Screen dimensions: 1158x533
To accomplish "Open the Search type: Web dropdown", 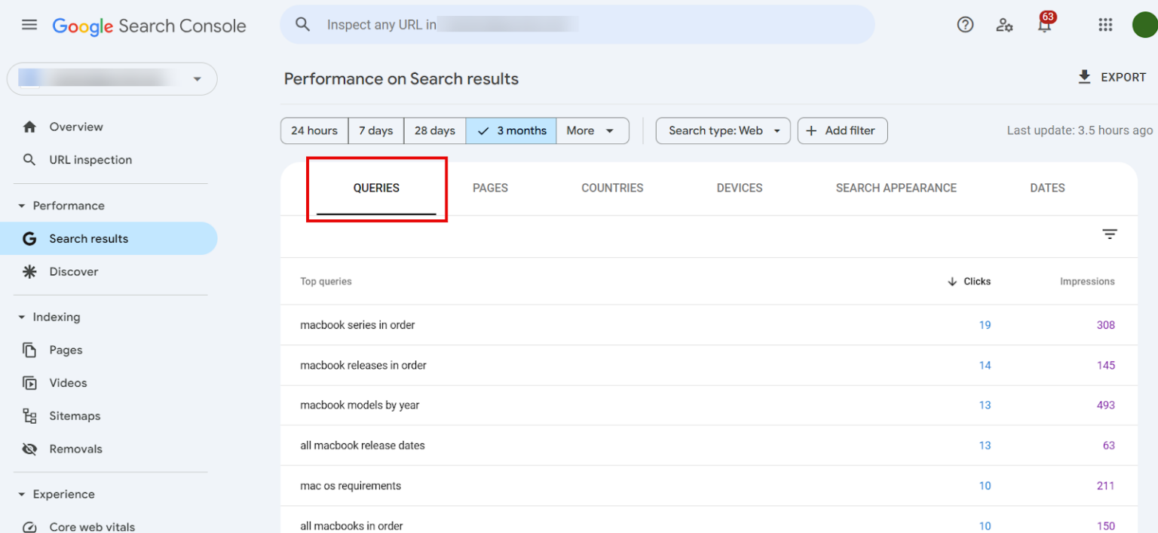I will [722, 130].
